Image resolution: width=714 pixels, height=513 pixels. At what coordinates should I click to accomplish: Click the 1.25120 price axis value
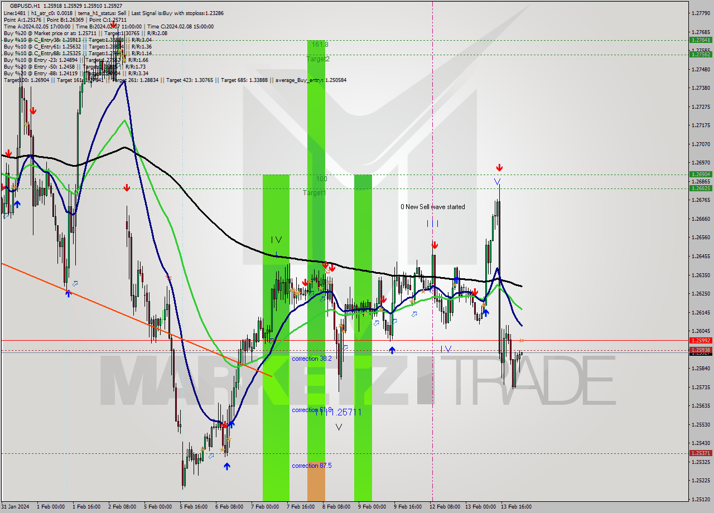point(701,499)
